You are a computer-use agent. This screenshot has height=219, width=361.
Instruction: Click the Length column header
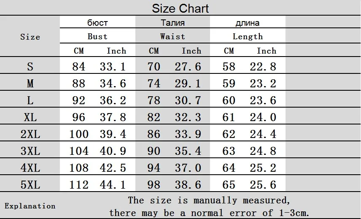coord(248,36)
